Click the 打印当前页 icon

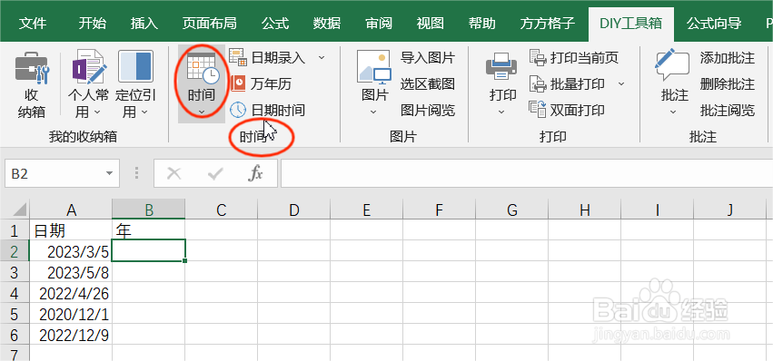click(538, 58)
